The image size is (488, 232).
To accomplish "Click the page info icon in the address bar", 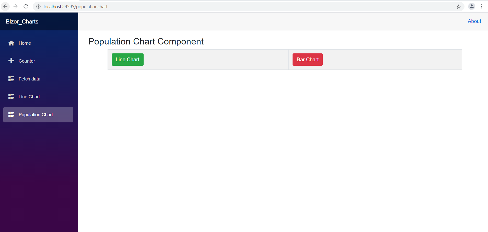I will 38,6.
